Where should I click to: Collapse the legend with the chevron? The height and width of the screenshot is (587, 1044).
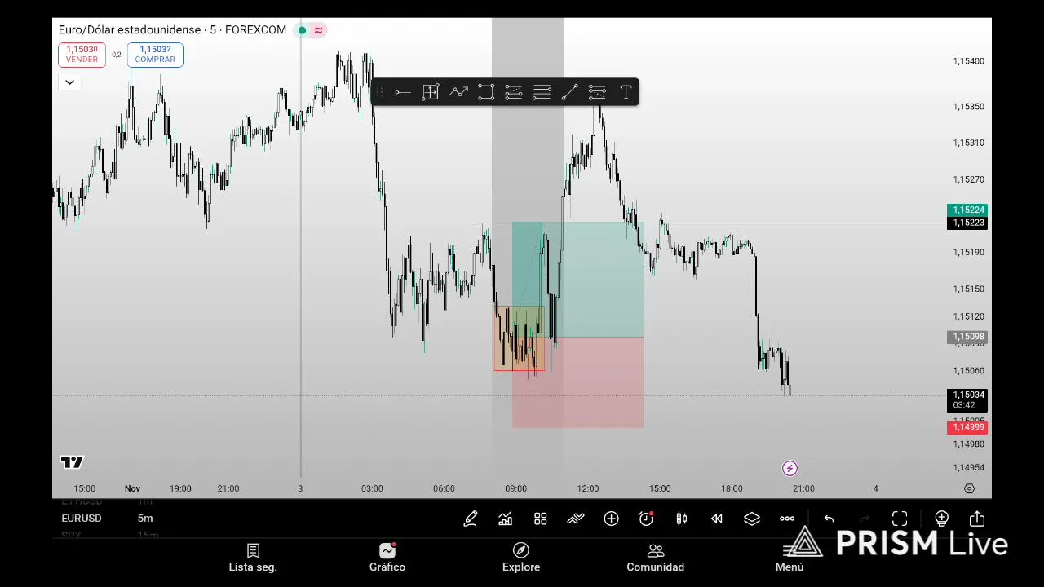69,82
